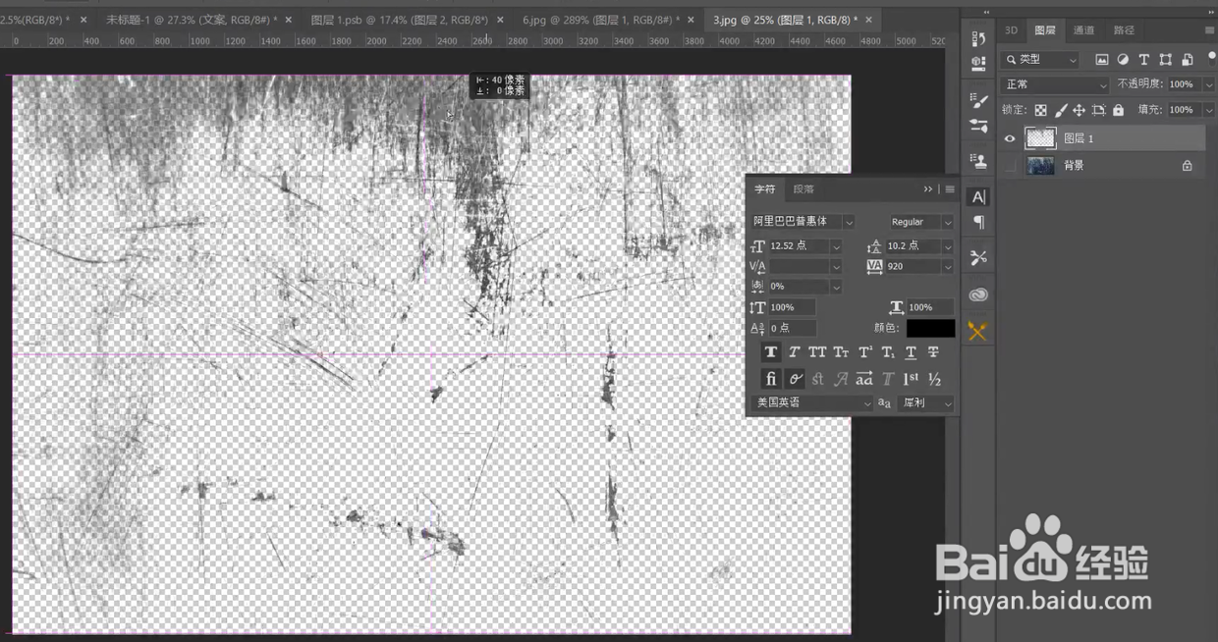
Task: Switch to the 图层 1.psb document tab
Action: click(400, 20)
